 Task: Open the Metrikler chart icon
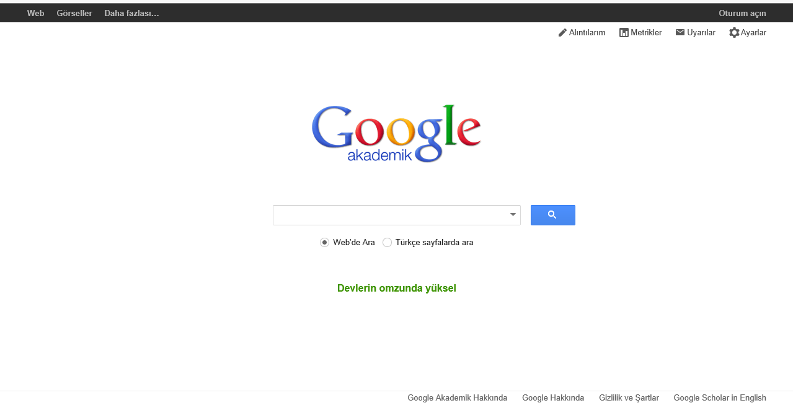tap(624, 33)
